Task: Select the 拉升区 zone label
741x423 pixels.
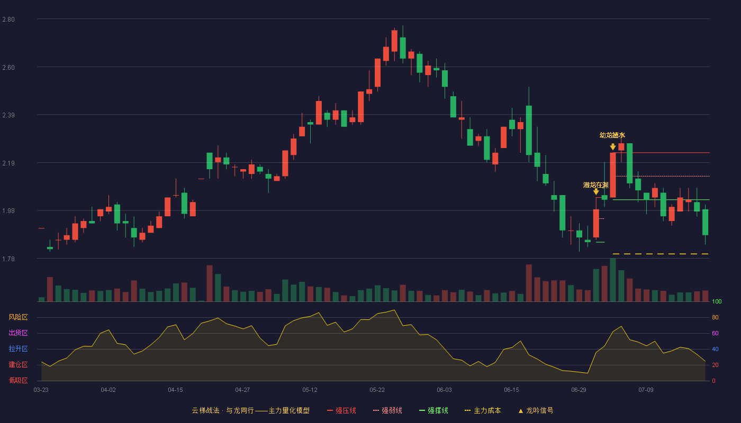Action: tap(18, 349)
